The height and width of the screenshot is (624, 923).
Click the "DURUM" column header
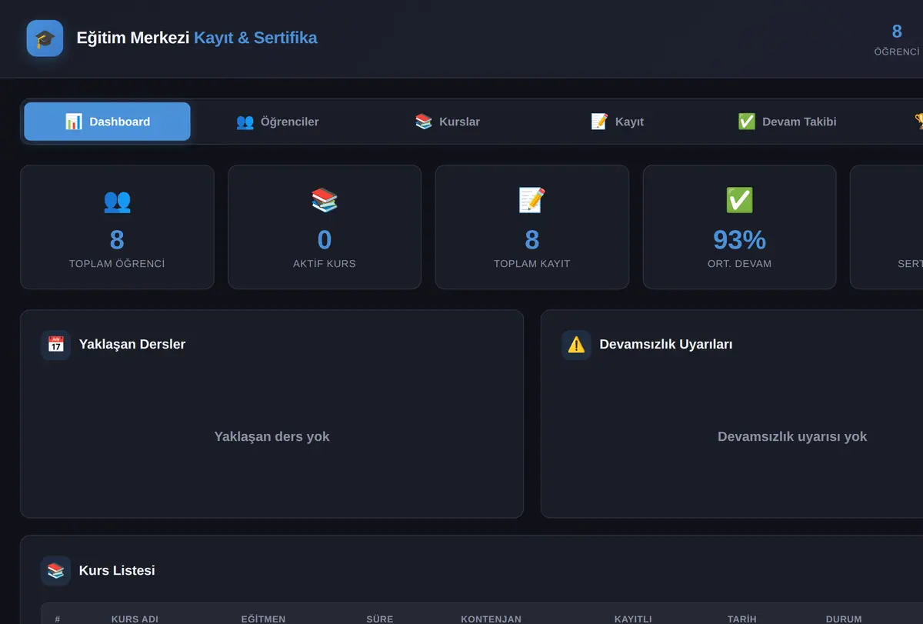[844, 619]
